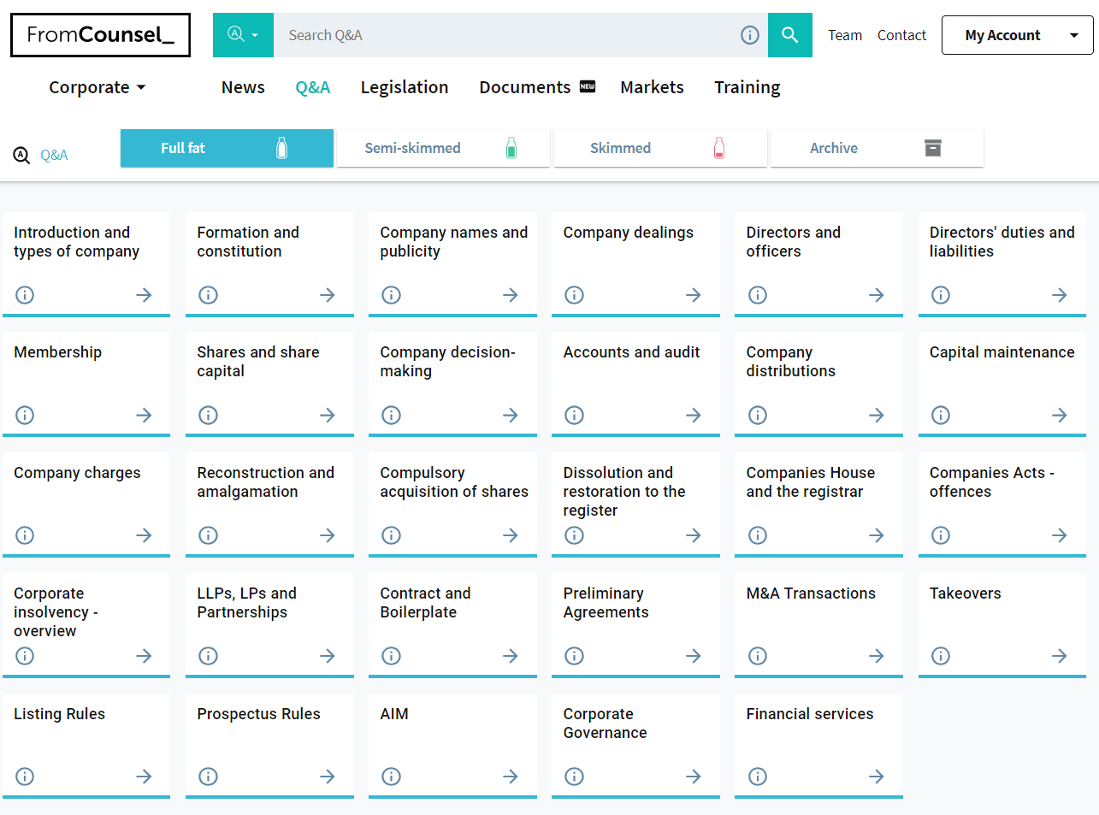Show info for Accounts and audit
Screen dimensions: 1099x815
[x=574, y=416]
